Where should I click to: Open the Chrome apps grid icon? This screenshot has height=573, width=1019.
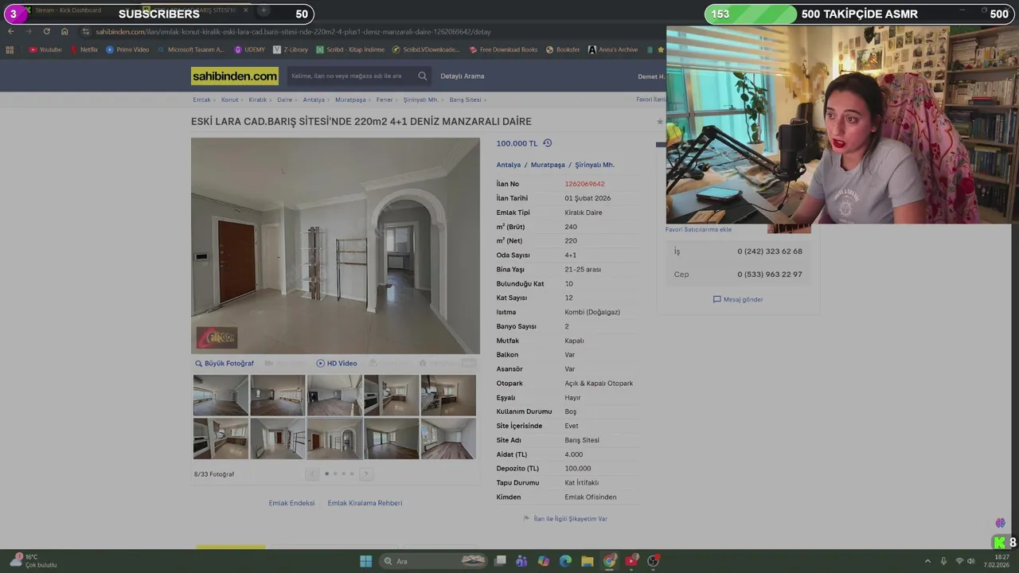click(x=10, y=49)
